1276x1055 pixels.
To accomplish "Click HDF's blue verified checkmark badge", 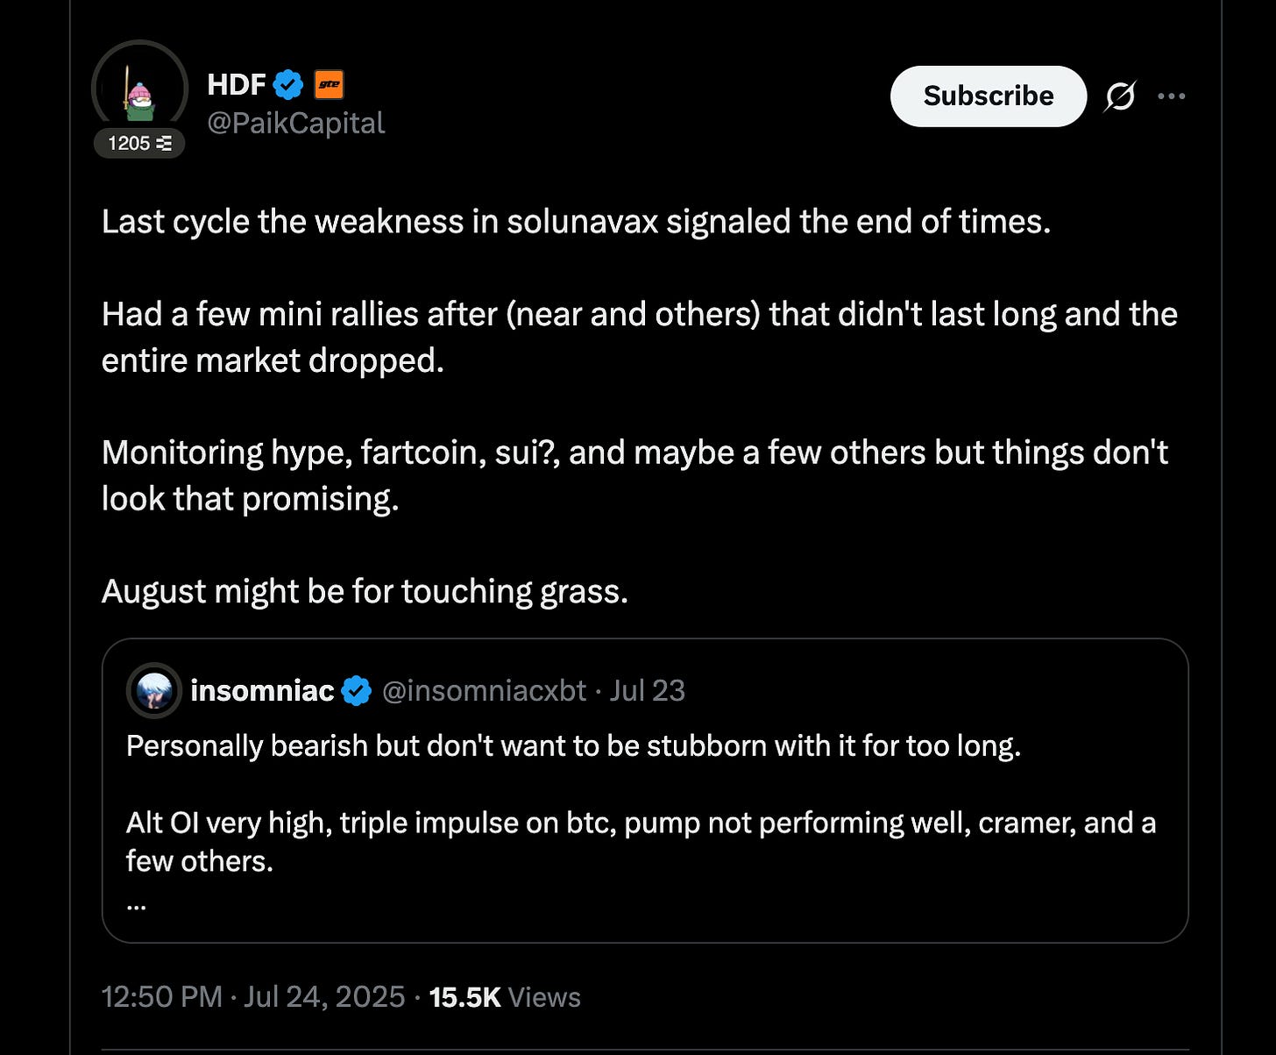I will point(288,85).
